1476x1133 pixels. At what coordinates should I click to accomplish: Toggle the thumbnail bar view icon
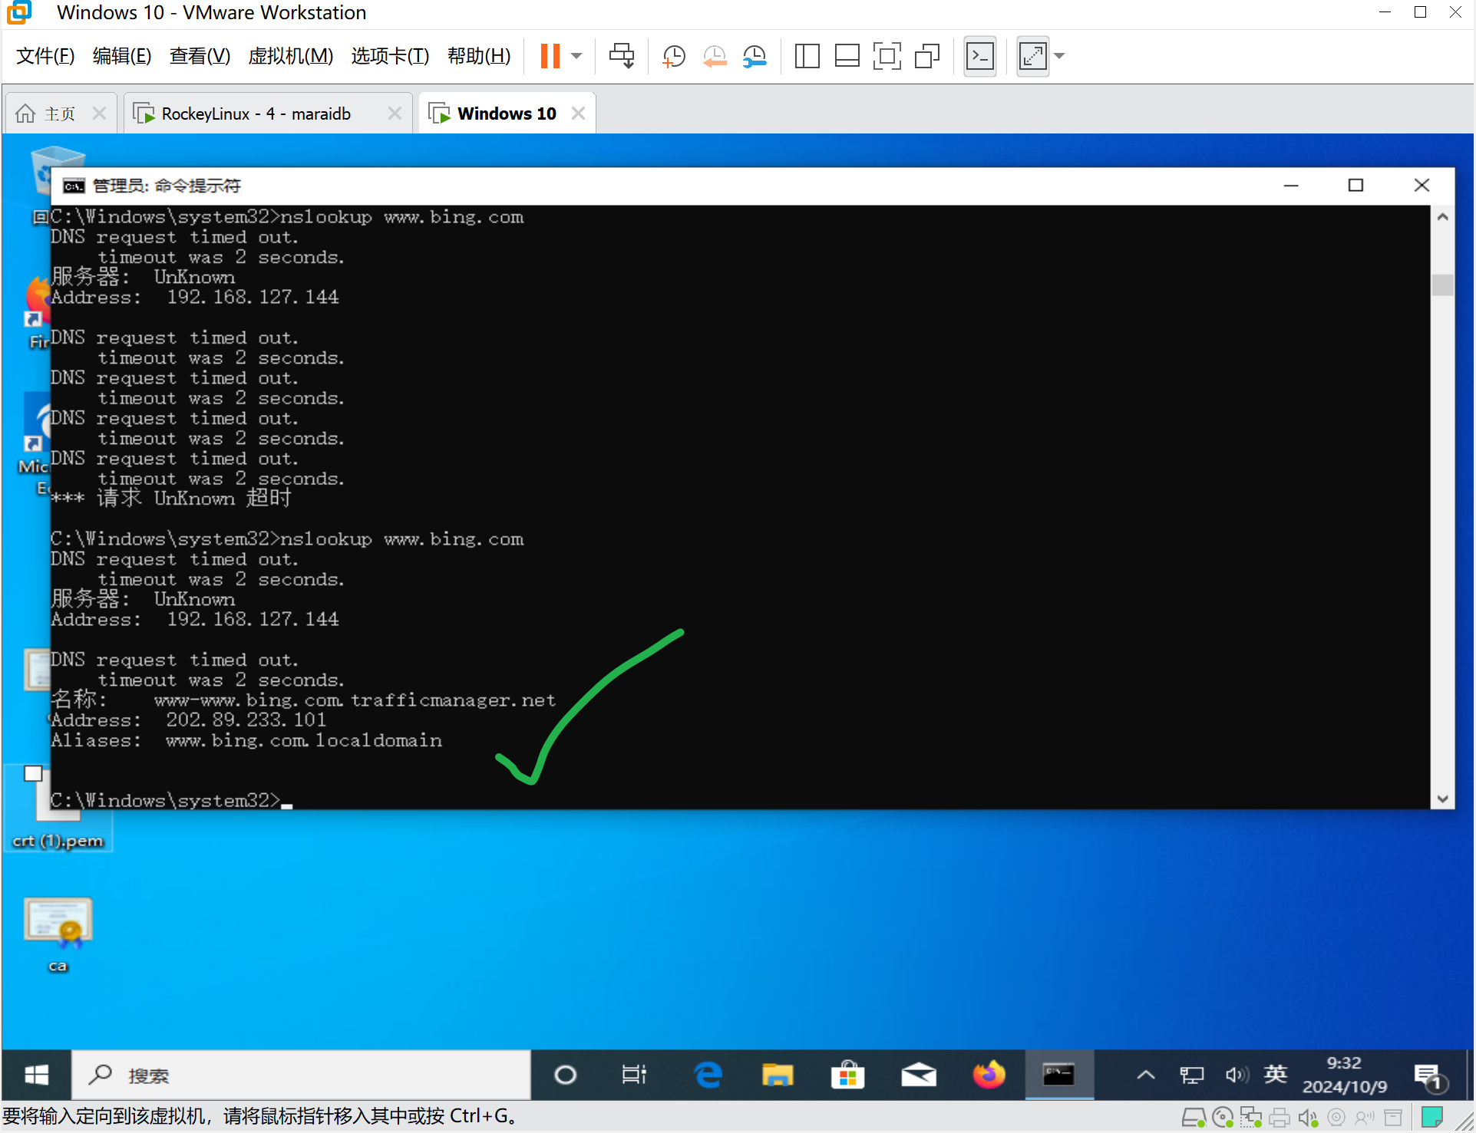coord(847,56)
